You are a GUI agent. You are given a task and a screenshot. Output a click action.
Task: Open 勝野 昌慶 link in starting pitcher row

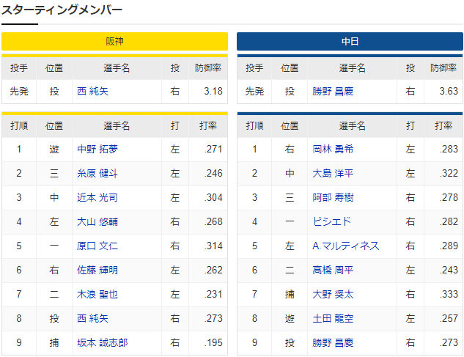(x=333, y=91)
